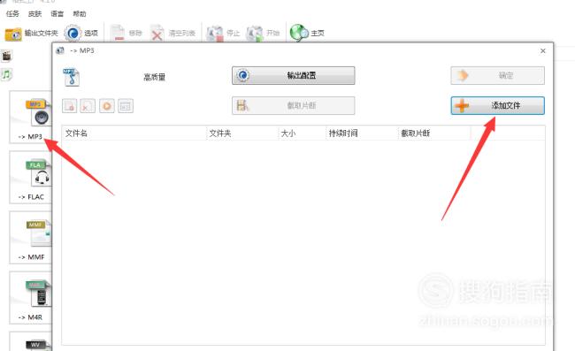Sort by 大小 column header
The height and width of the screenshot is (351, 575).
tap(302, 134)
